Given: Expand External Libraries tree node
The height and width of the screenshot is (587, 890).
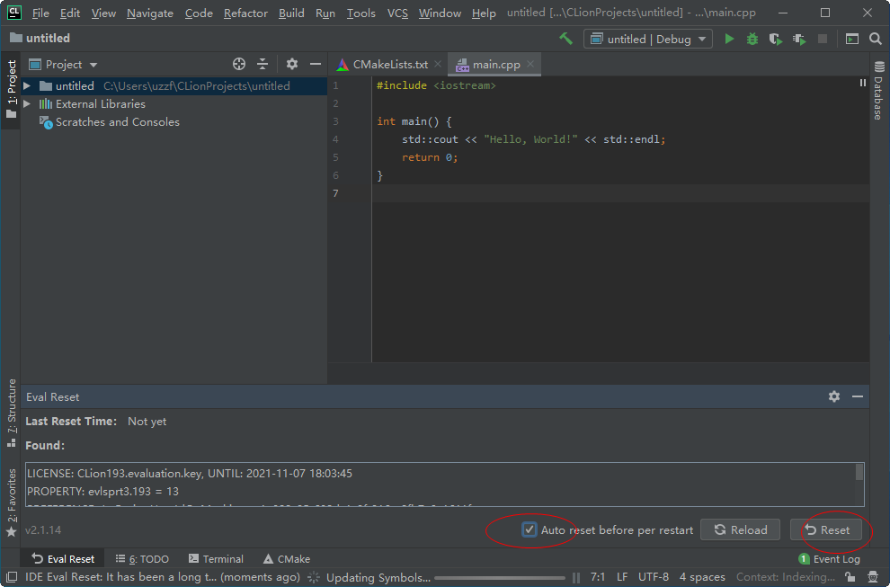Looking at the screenshot, I should 27,104.
